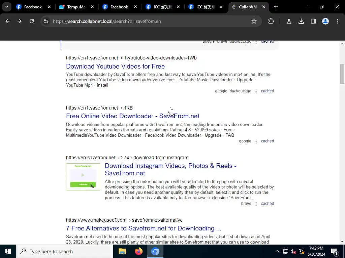The image size is (345, 258).
Task: Open File Explorer from taskbar
Action: point(122,251)
